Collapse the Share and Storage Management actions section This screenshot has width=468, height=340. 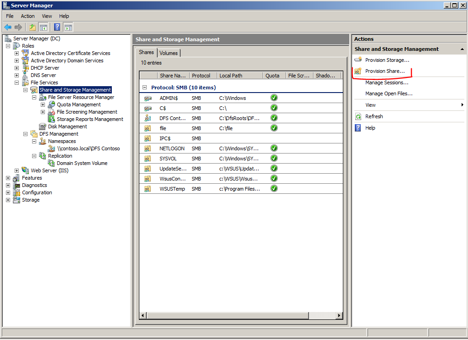(x=462, y=49)
